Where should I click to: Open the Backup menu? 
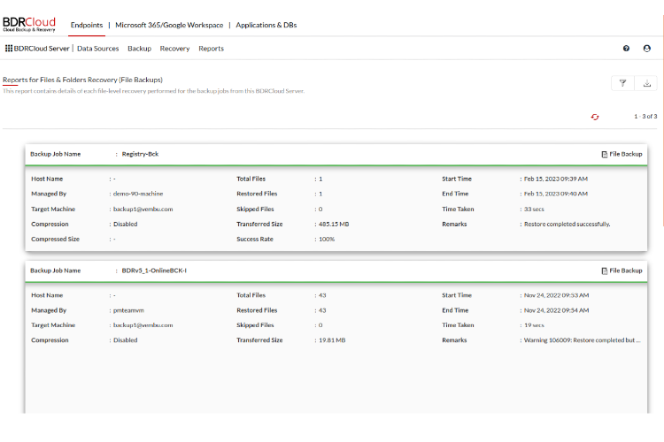tap(139, 49)
